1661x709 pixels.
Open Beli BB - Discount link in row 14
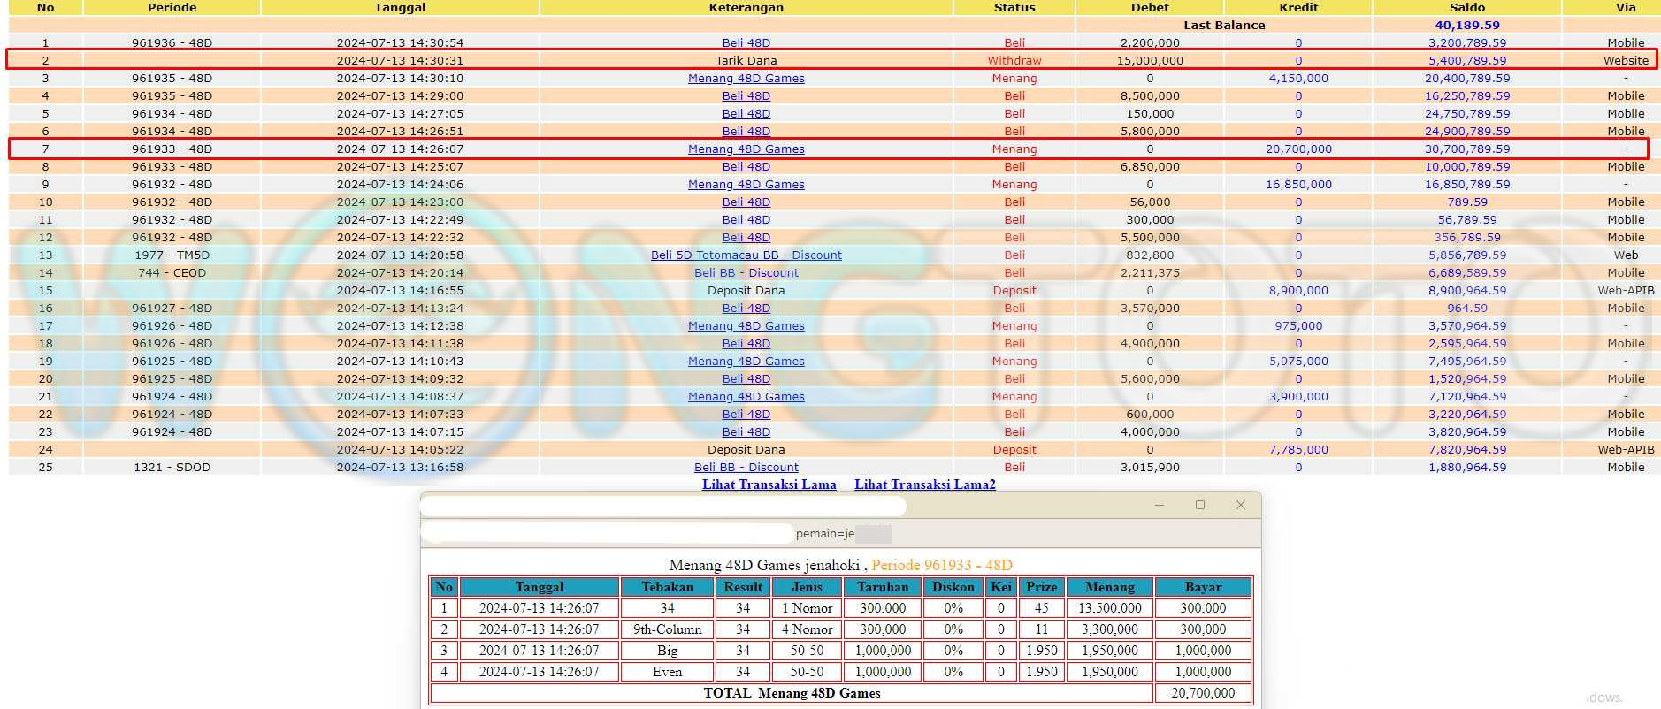pyautogui.click(x=746, y=273)
